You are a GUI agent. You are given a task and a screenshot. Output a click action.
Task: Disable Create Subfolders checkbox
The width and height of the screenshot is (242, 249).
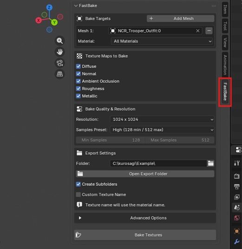pos(78,184)
